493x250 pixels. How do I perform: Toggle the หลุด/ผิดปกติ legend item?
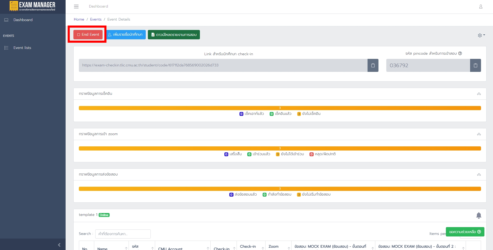(323, 154)
